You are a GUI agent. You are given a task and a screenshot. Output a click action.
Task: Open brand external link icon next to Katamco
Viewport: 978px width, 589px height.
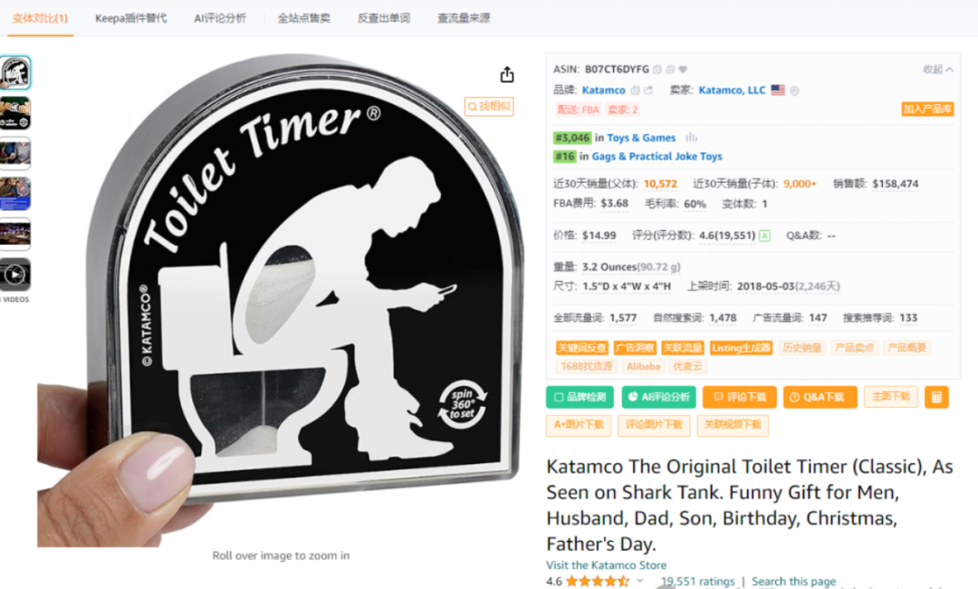(x=648, y=91)
